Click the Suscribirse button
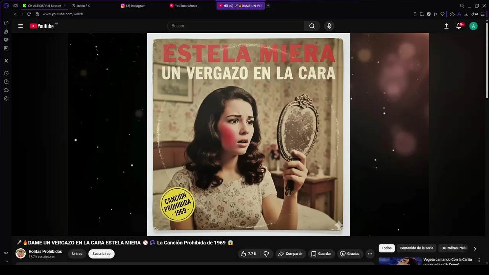 [x=101, y=254]
